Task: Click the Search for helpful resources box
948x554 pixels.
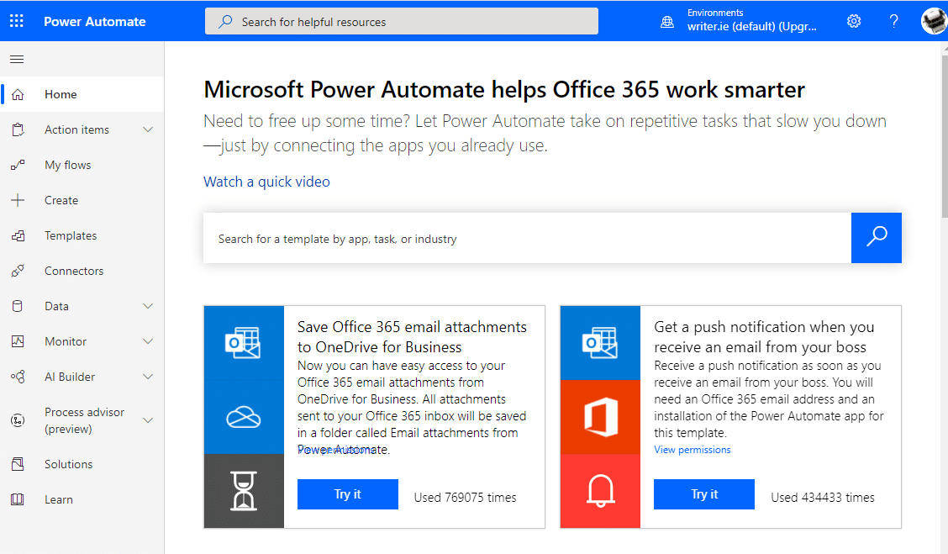Action: pyautogui.click(x=402, y=21)
